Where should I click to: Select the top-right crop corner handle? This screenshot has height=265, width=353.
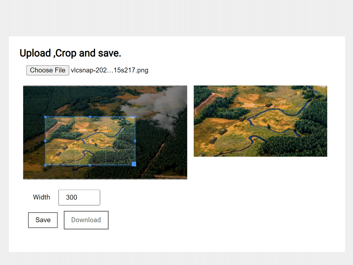pos(135,117)
